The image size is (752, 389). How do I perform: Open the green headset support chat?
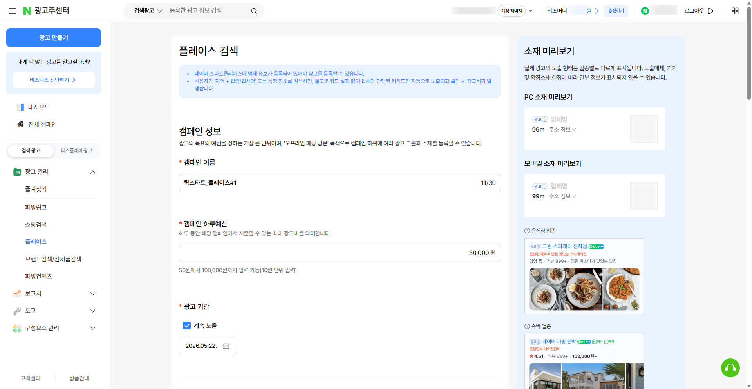(730, 368)
